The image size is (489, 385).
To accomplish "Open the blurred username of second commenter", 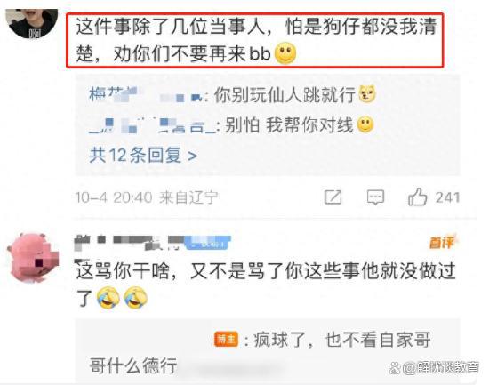I will (129, 243).
